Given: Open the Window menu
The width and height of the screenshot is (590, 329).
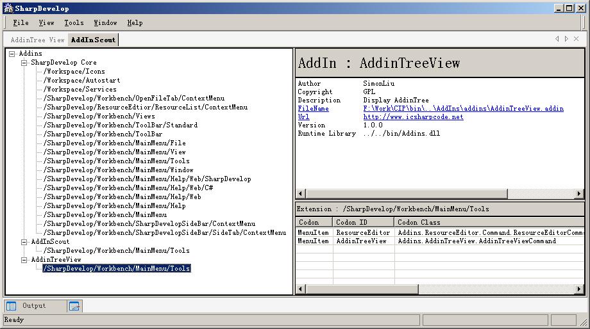Looking at the screenshot, I should tap(105, 22).
